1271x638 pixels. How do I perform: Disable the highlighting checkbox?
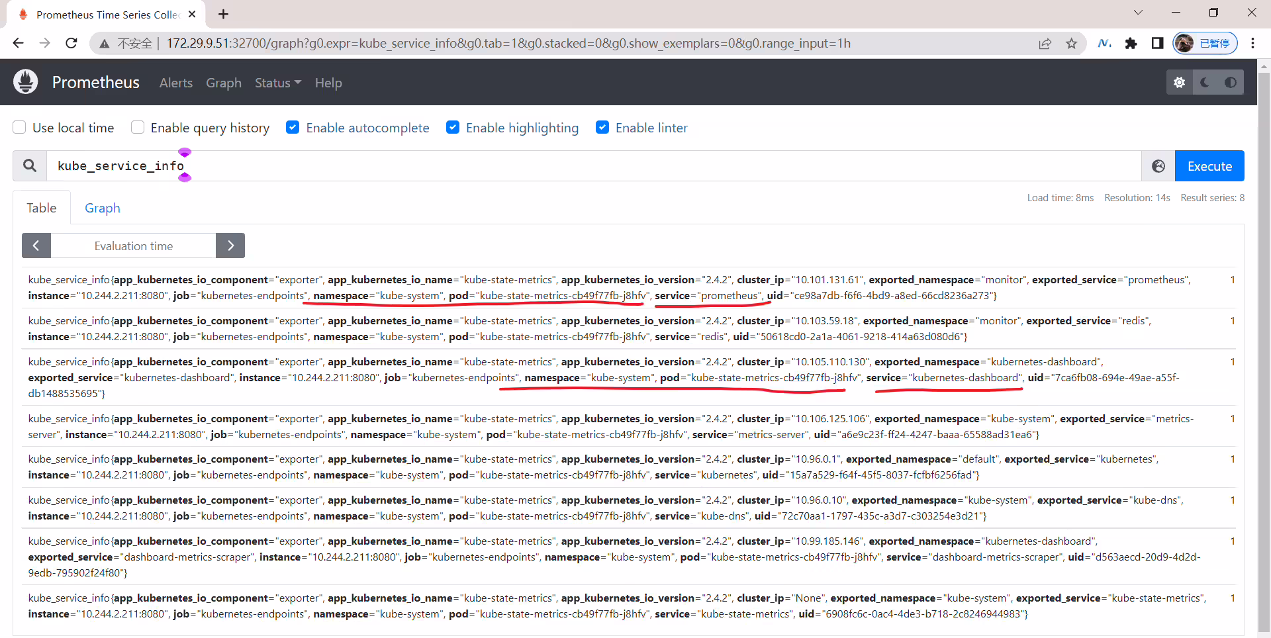coord(453,127)
